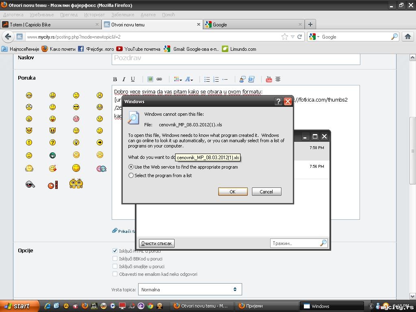This screenshot has height=312, width=416.
Task: Click the help question mark in Windows dialog
Action: click(x=278, y=101)
